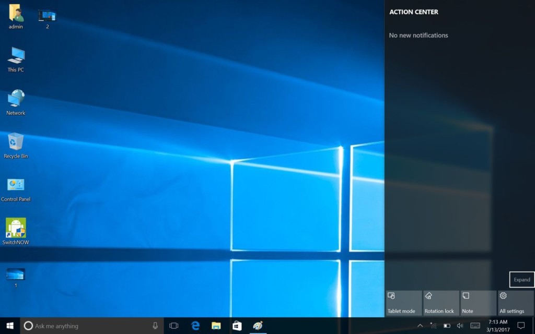Launch Microsoft Edge from the taskbar
Screen dimensions: 535x334
[195, 326]
